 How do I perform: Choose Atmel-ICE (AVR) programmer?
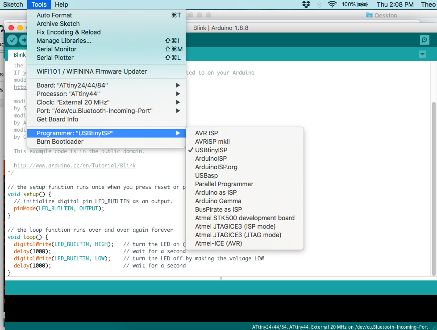coord(245,243)
